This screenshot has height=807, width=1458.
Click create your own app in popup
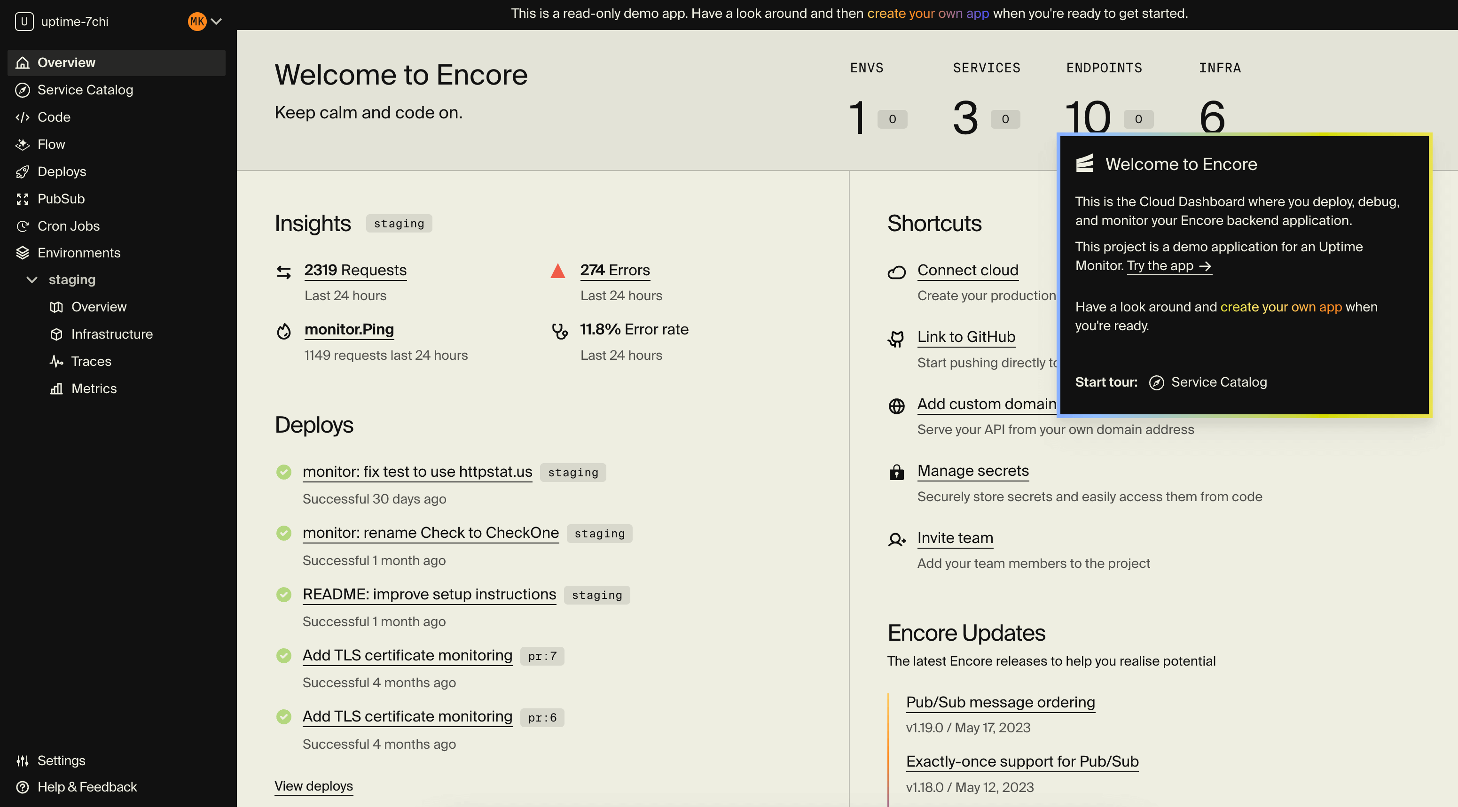(1281, 307)
